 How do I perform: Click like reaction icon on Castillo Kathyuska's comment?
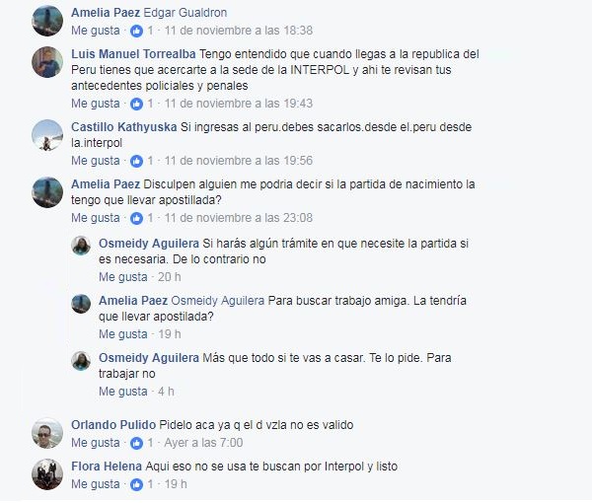[137, 161]
